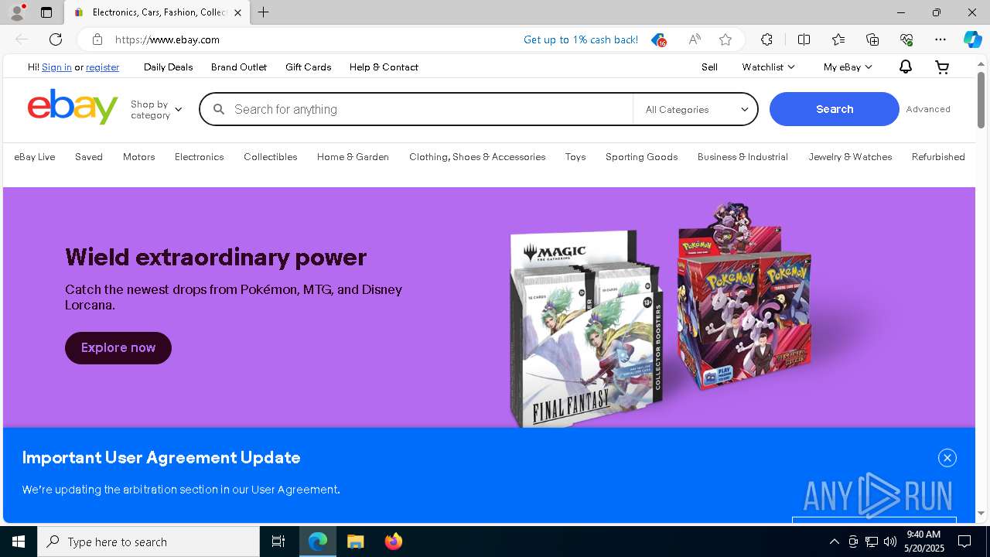Expand Shop by category dropdown
The width and height of the screenshot is (990, 557).
coord(156,110)
